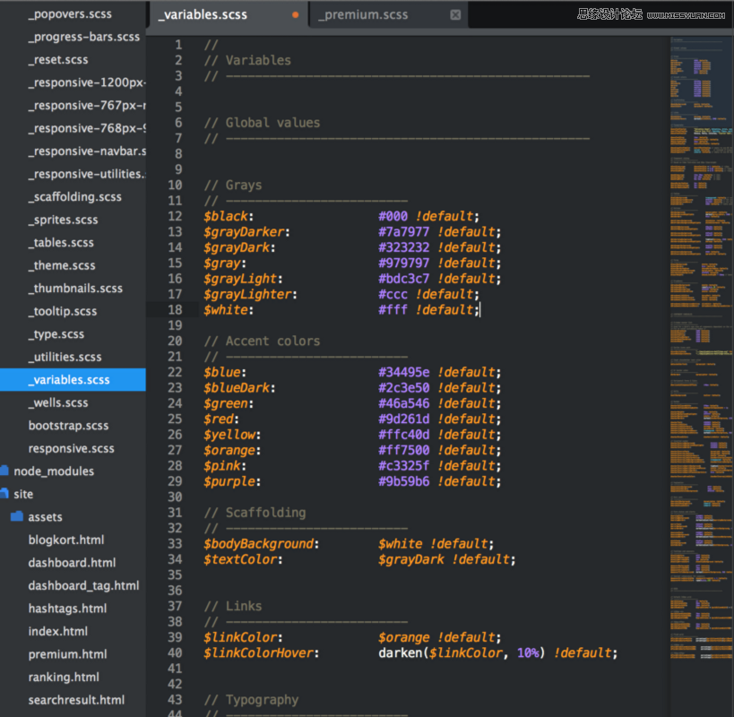Click the site folder icon

(4, 494)
